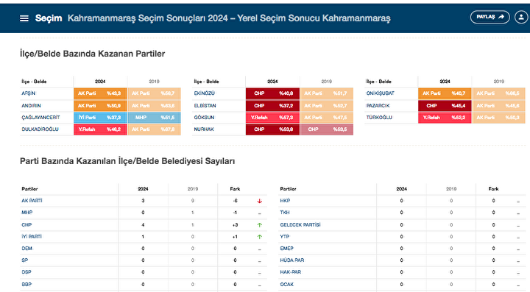The height and width of the screenshot is (292, 530).
Task: Click the user profile icon
Action: coord(521,17)
